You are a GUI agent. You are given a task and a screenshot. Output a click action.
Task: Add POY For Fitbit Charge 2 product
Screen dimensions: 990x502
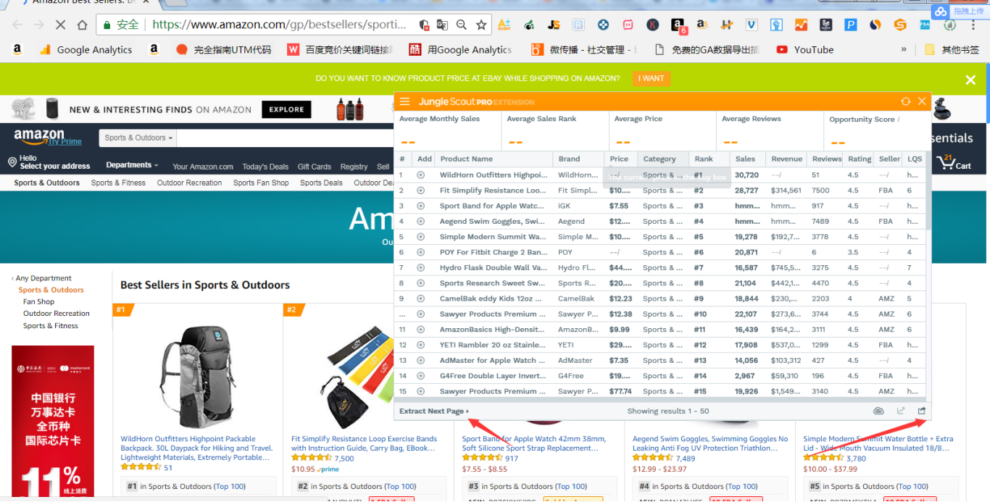pyautogui.click(x=421, y=252)
